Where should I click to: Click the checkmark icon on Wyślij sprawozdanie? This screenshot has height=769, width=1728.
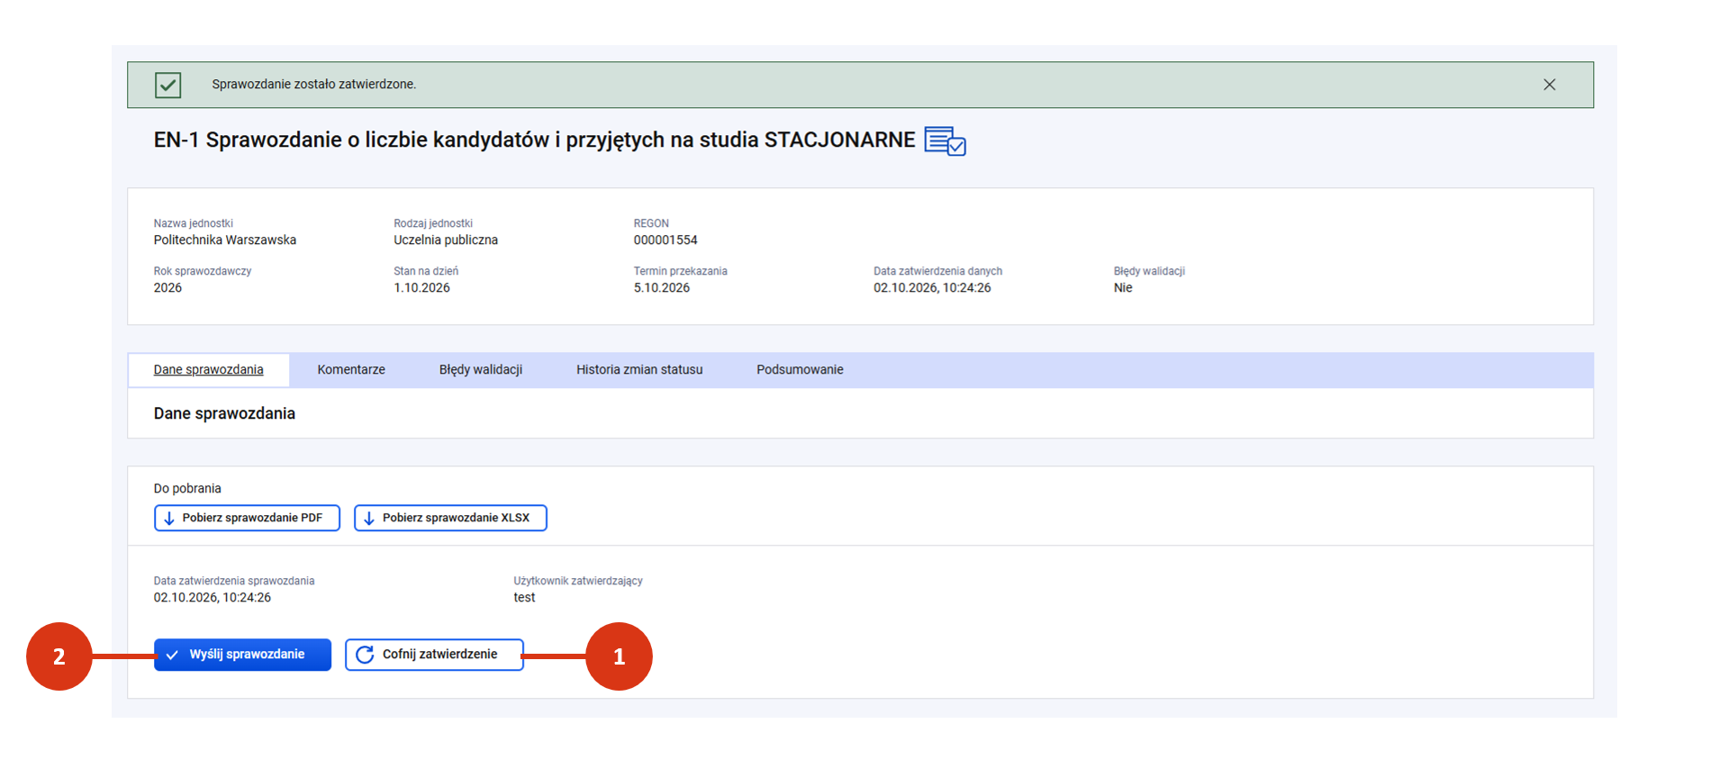coord(172,655)
